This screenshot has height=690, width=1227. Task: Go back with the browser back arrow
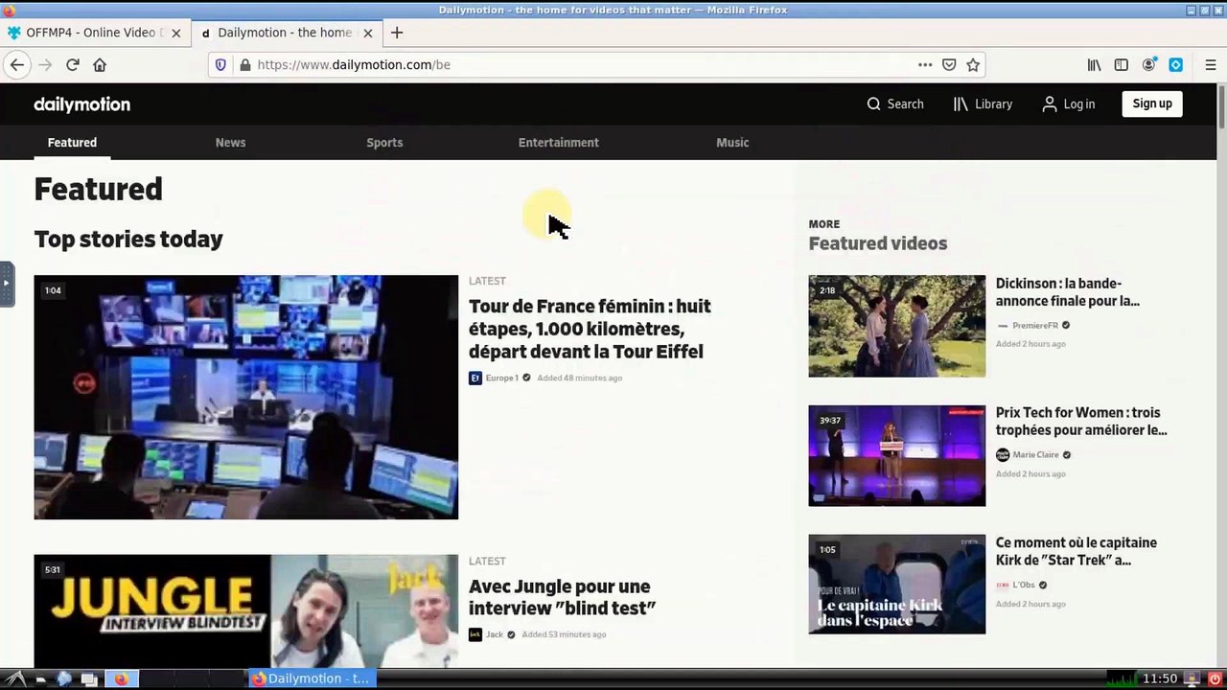17,64
